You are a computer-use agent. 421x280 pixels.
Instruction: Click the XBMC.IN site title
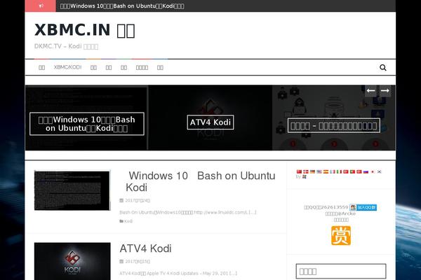point(85,29)
